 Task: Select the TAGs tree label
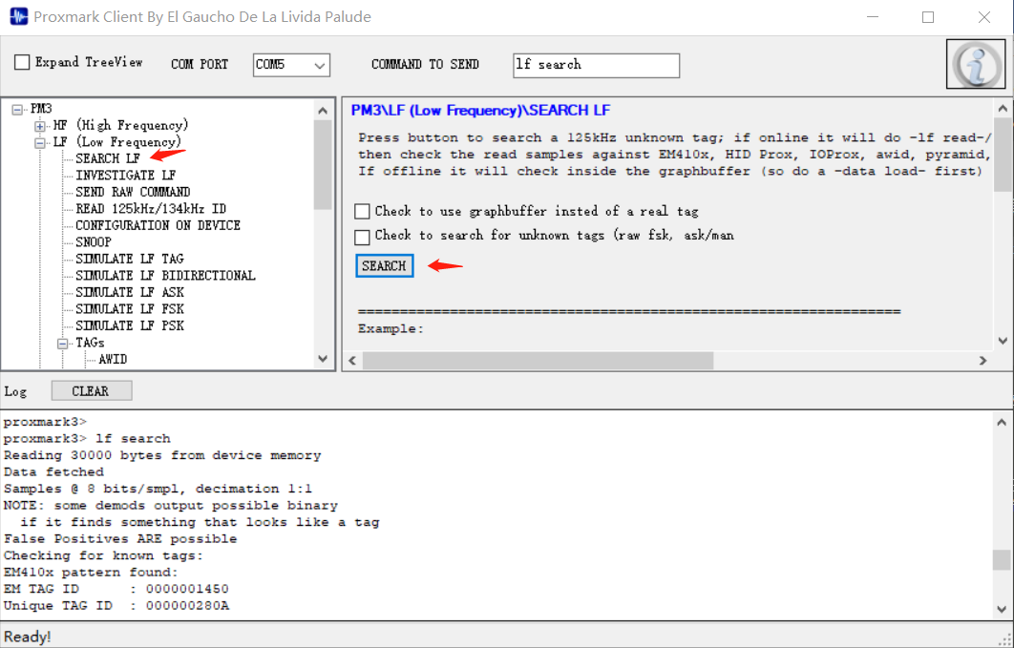(x=90, y=343)
